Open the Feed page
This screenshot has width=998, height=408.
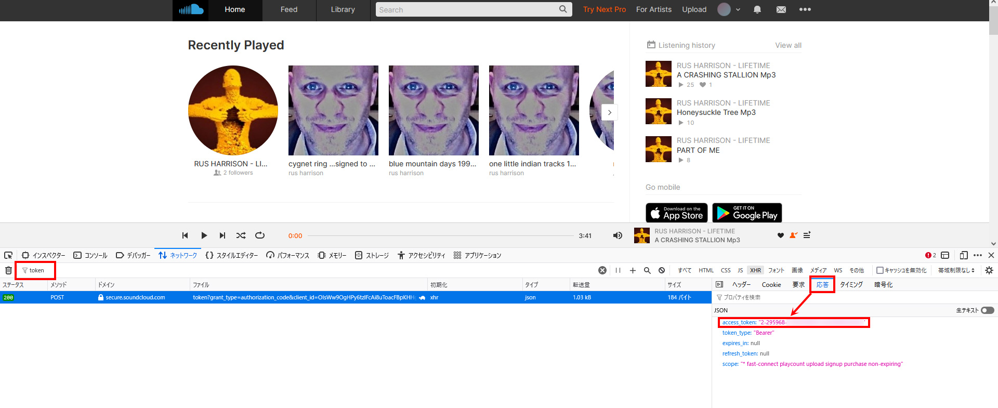[289, 9]
